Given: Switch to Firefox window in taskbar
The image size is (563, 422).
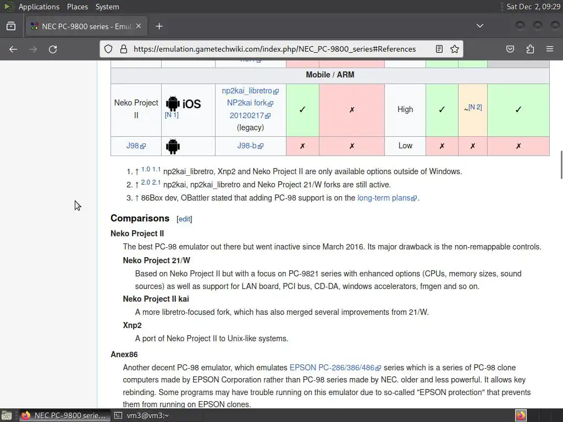Looking at the screenshot, I should [x=64, y=415].
